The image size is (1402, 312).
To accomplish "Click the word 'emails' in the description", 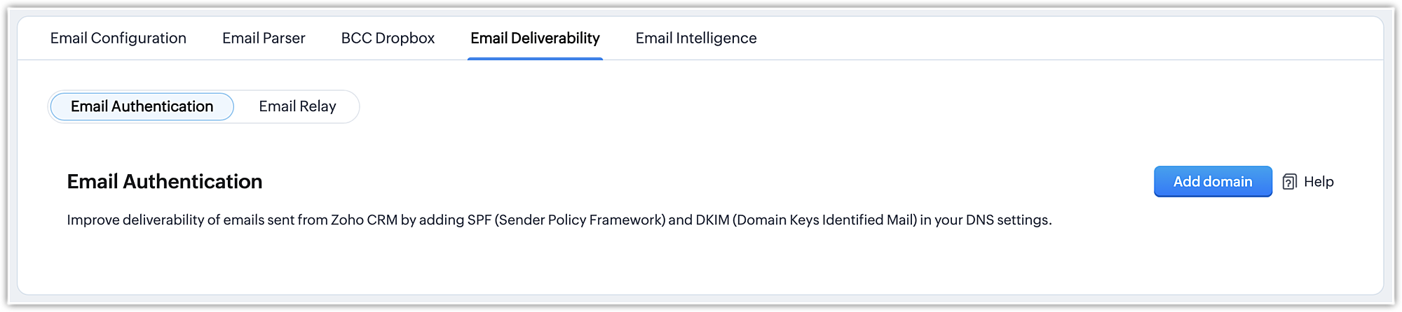I will tap(243, 220).
